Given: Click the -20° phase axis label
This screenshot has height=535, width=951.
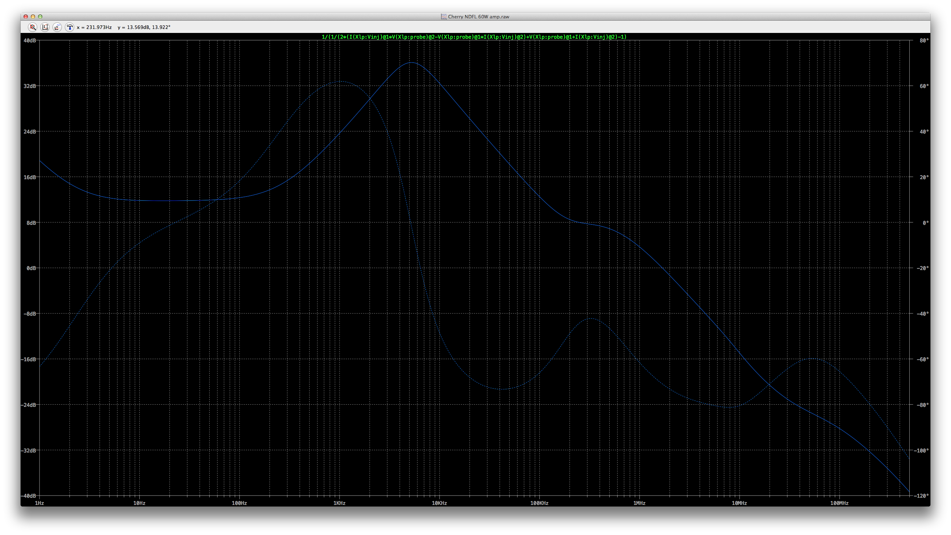Looking at the screenshot, I should tap(922, 268).
